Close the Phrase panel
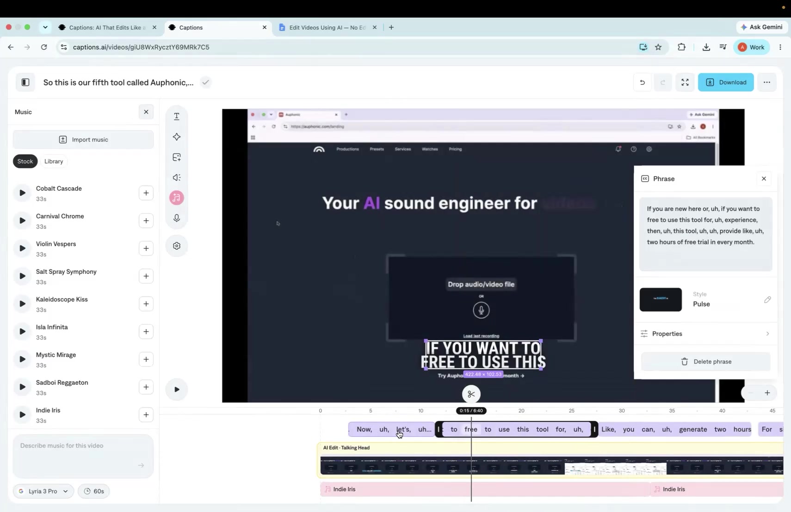The height and width of the screenshot is (512, 791). (x=764, y=178)
